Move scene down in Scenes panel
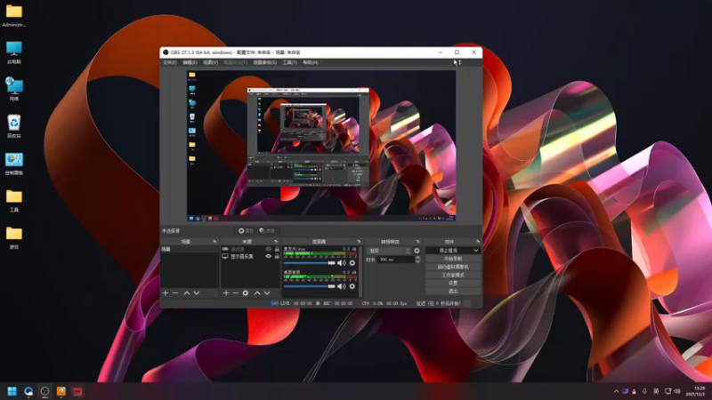 [x=197, y=293]
